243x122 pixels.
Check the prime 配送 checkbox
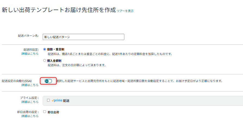[x=48, y=100]
